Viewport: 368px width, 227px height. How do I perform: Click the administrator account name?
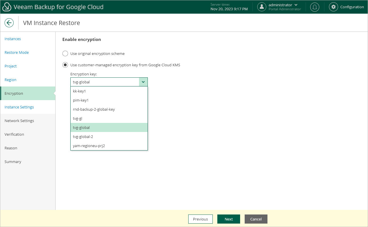(x=280, y=5)
